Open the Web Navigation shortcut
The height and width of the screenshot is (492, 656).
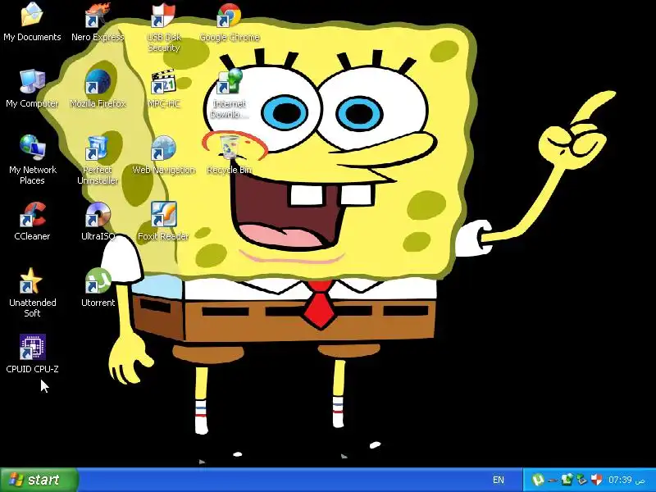(163, 154)
